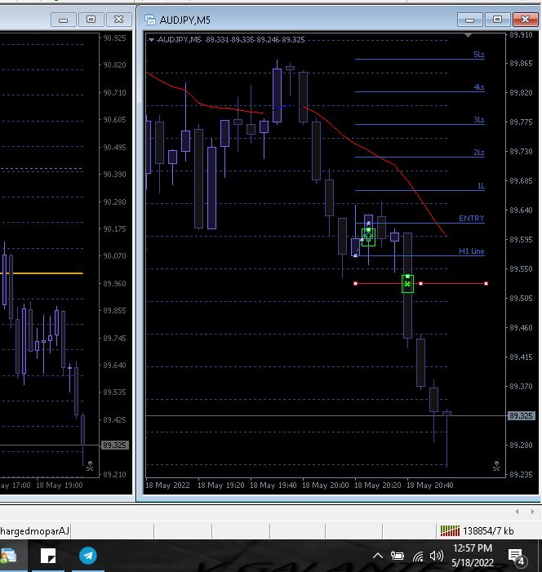Close the AUDJPY,M5 chart window
This screenshot has height=572, width=542.
(x=525, y=20)
